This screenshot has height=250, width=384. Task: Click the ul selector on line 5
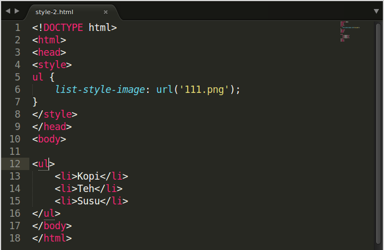(38, 77)
